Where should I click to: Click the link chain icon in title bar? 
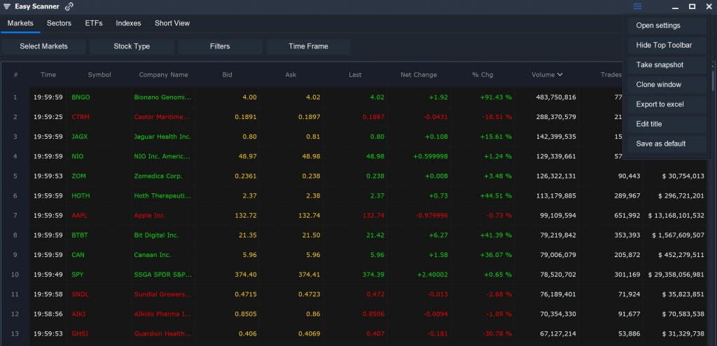69,6
